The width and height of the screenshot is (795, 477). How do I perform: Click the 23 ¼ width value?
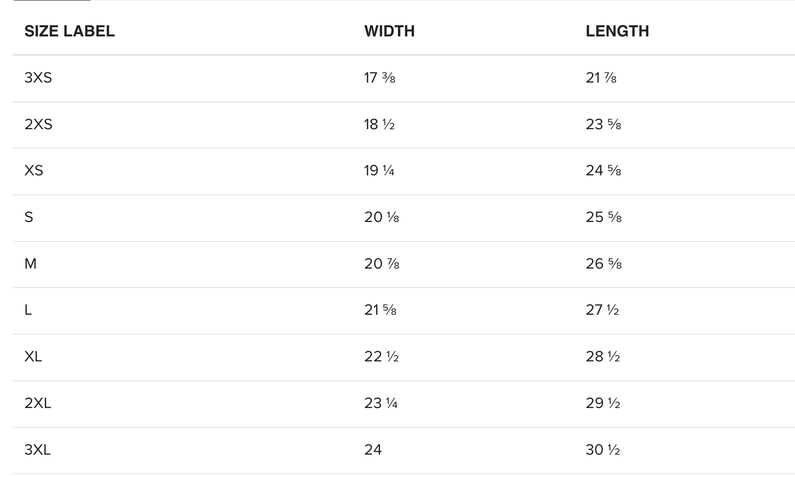[380, 403]
